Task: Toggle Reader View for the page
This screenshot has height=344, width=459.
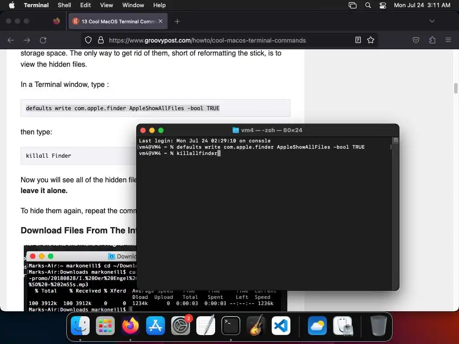Action: pyautogui.click(x=358, y=40)
